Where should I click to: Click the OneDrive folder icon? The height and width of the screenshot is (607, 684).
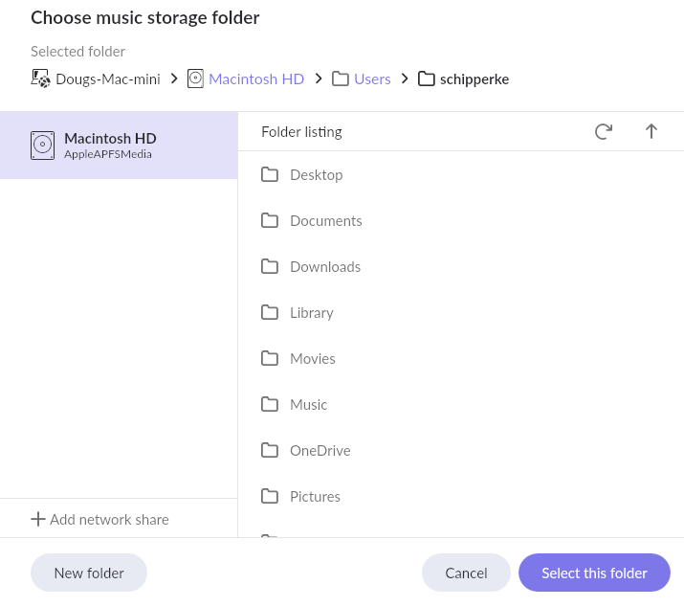click(x=270, y=450)
